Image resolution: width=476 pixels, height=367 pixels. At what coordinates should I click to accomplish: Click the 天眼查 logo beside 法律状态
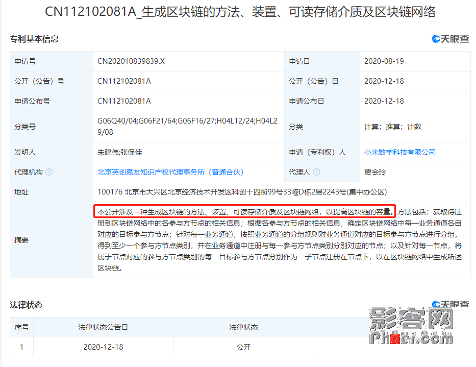450,304
